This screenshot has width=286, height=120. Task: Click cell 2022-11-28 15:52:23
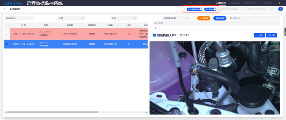coord(23,44)
